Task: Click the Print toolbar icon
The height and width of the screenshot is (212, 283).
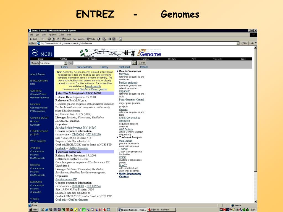Action: pyautogui.click(x=109, y=39)
